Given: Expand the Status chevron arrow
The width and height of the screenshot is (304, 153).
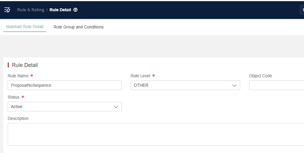Looking at the screenshot, I should 116,107.
